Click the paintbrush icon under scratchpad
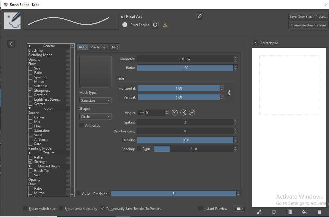 [259, 212]
